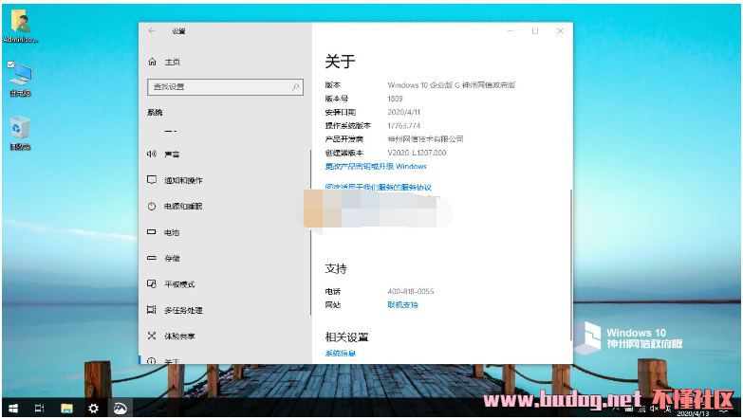Image resolution: width=743 pixels, height=419 pixels.
Task: Launch File Explorer from the taskbar
Action: coord(66,409)
